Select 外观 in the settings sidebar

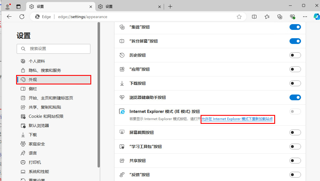[54, 80]
